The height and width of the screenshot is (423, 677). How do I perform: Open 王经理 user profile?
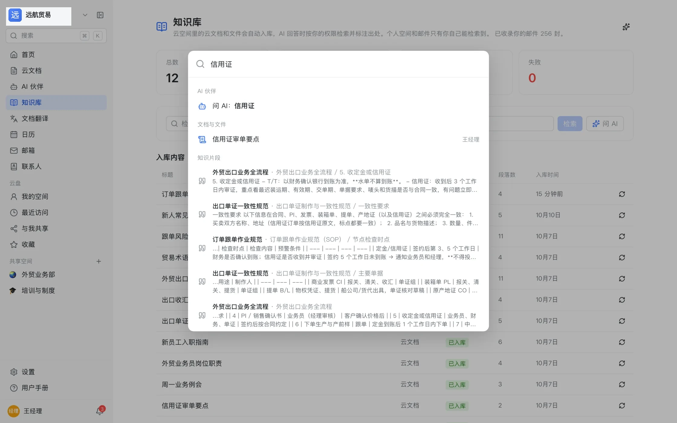tap(25, 411)
